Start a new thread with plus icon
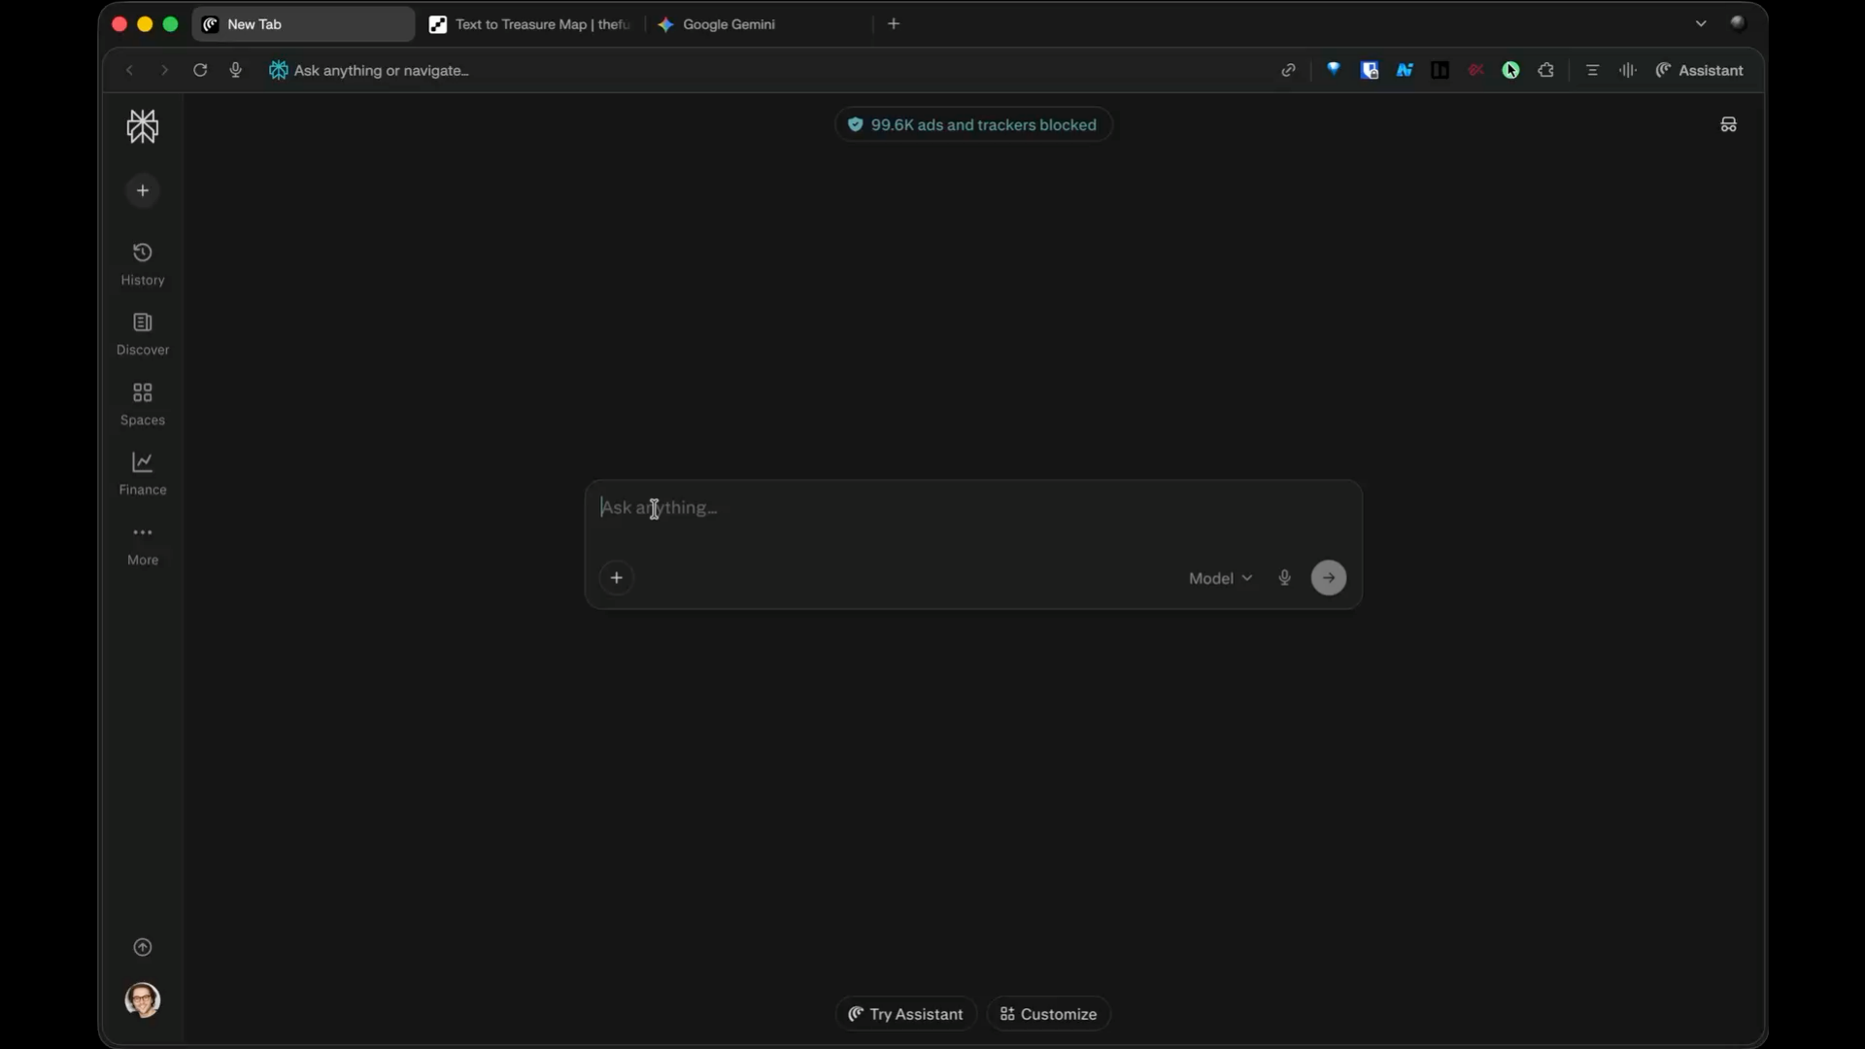This screenshot has width=1865, height=1049. (x=143, y=190)
